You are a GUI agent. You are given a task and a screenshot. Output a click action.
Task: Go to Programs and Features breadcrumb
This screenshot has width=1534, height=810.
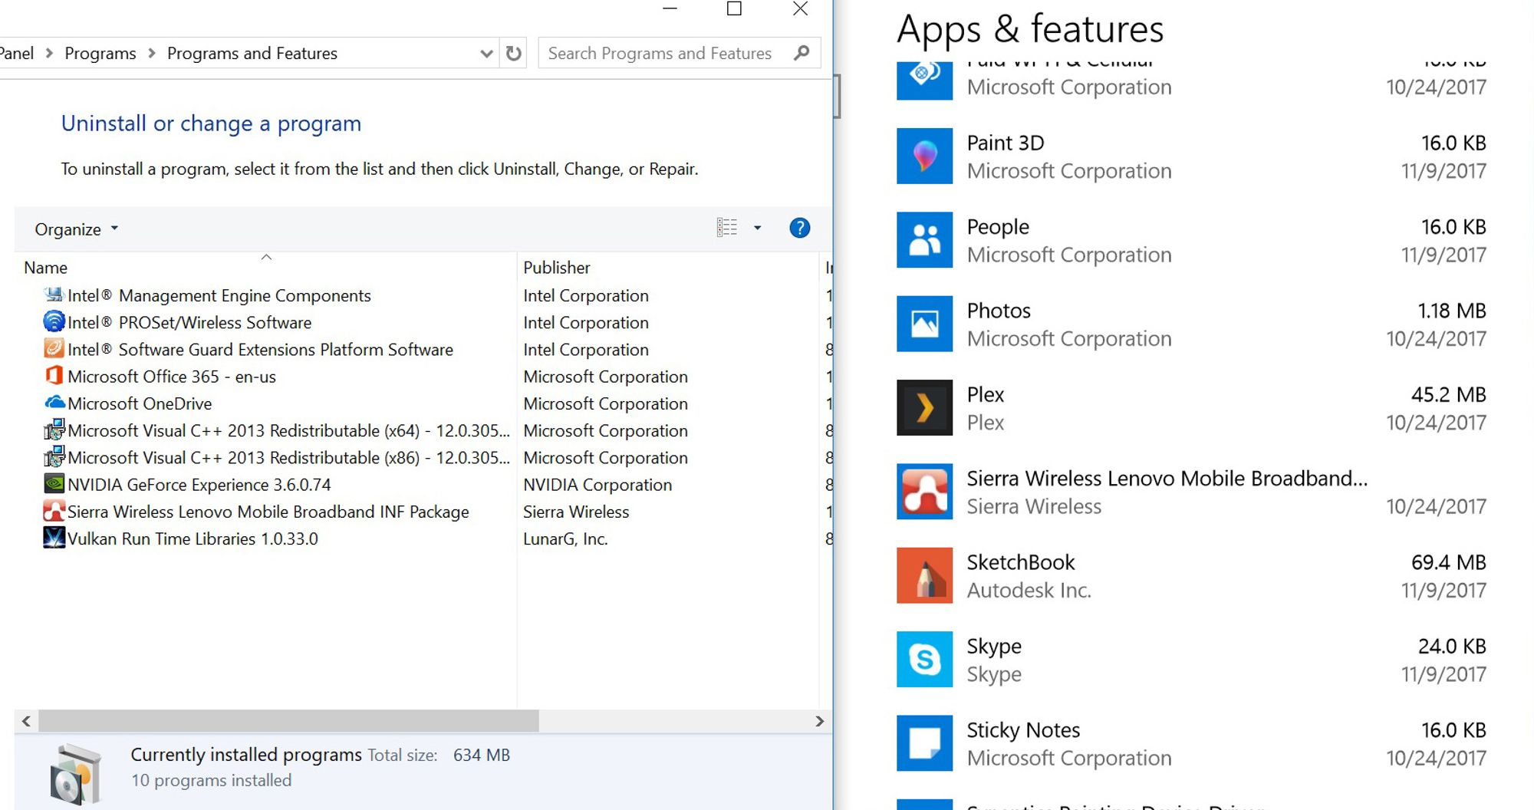coord(252,54)
